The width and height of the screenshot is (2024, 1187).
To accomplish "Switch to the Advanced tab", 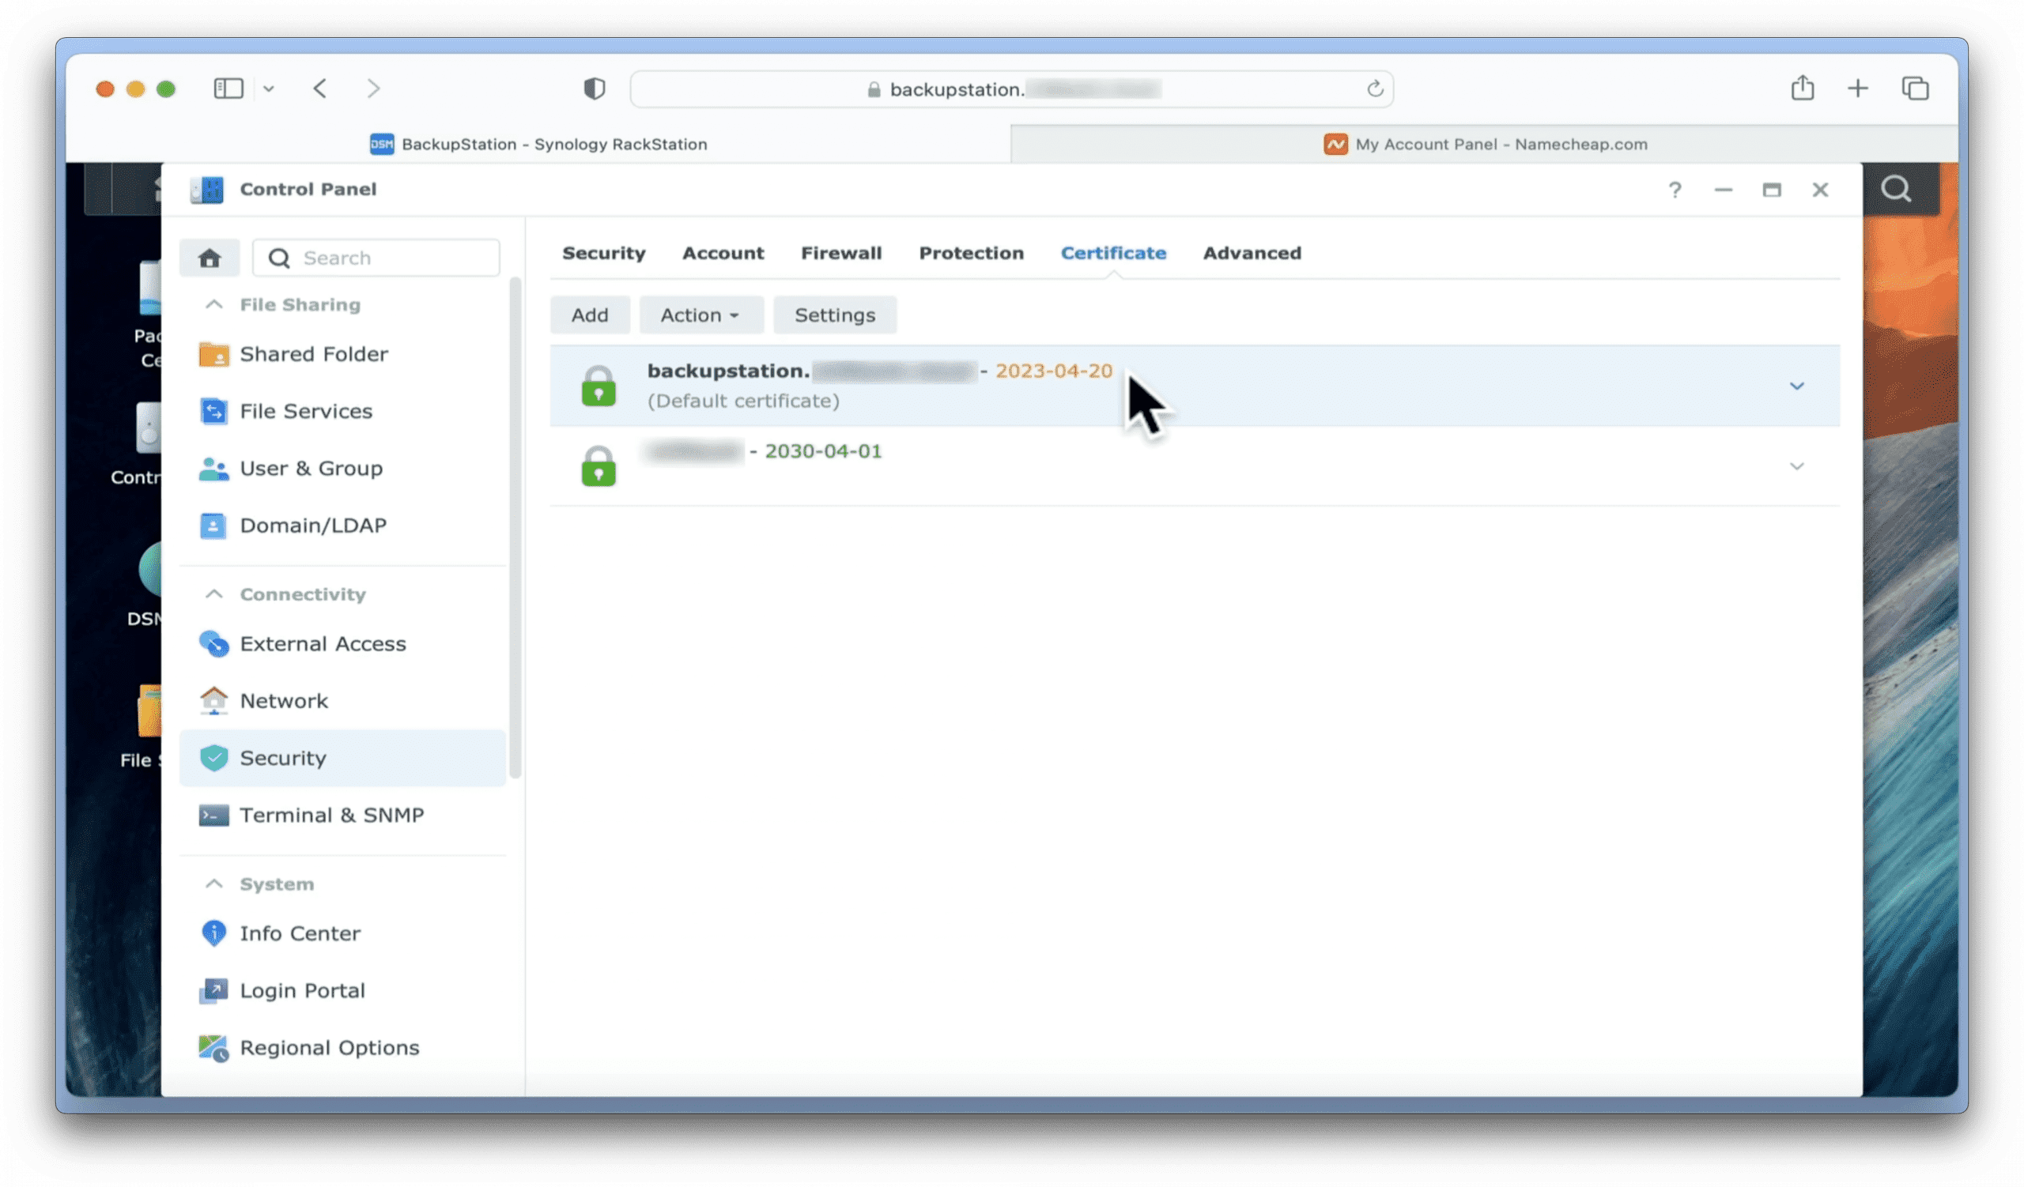I will click(x=1252, y=253).
